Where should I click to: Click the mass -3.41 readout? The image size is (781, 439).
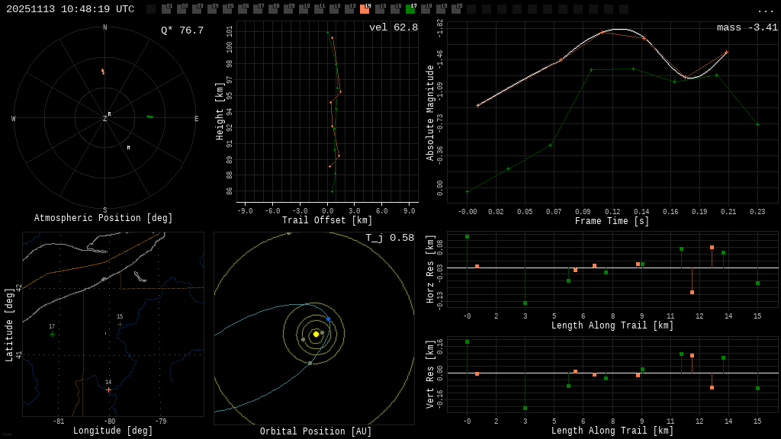click(747, 27)
